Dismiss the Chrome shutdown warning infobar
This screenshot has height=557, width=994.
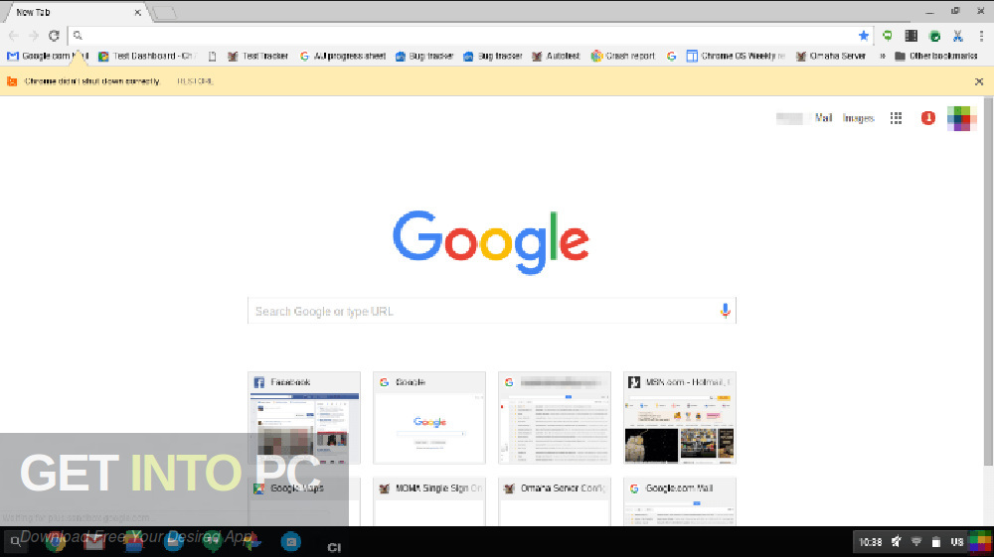coord(979,81)
